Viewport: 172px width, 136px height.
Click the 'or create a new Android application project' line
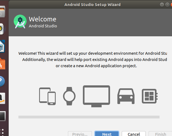(96, 66)
